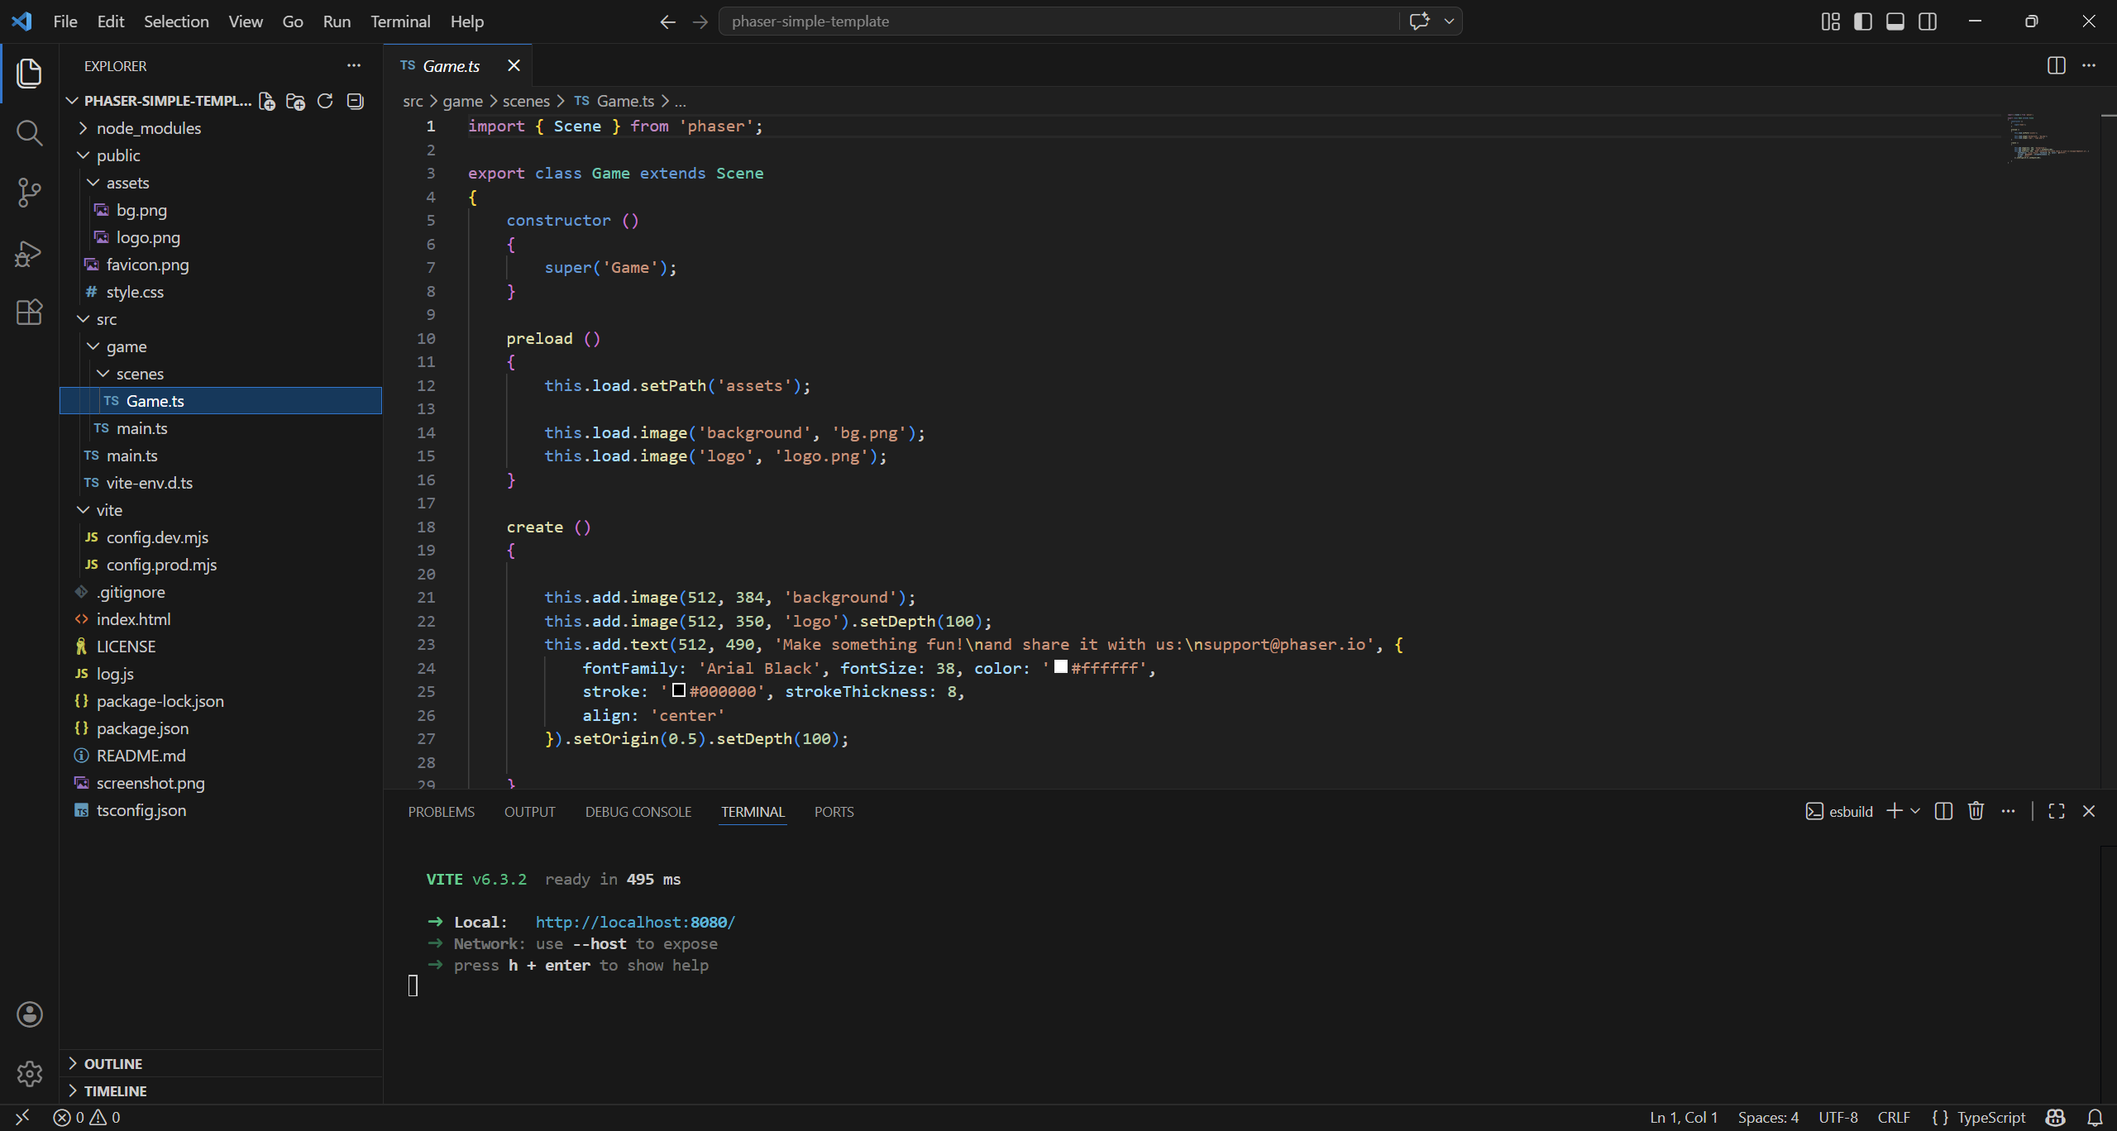Switch to the PROBLEMS tab
The width and height of the screenshot is (2117, 1131).
pos(441,812)
